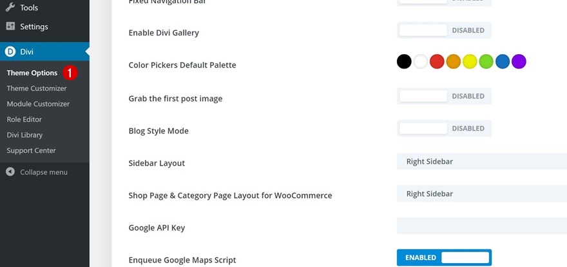Pick the red palette color swatch
This screenshot has height=267, width=567.
[x=437, y=62]
